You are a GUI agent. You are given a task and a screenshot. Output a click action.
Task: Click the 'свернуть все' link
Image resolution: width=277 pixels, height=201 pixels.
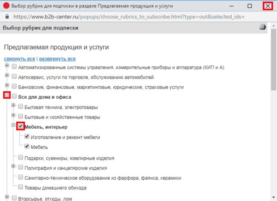point(19,59)
